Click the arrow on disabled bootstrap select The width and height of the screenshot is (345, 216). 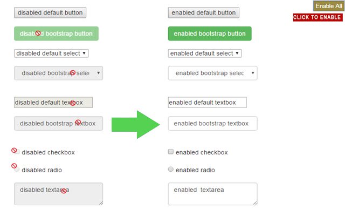click(98, 73)
